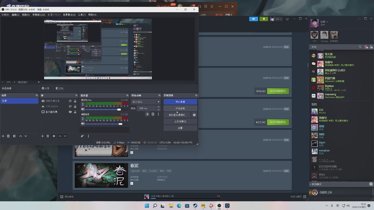
Task: Collapse the group chats section
Action: pos(310,184)
